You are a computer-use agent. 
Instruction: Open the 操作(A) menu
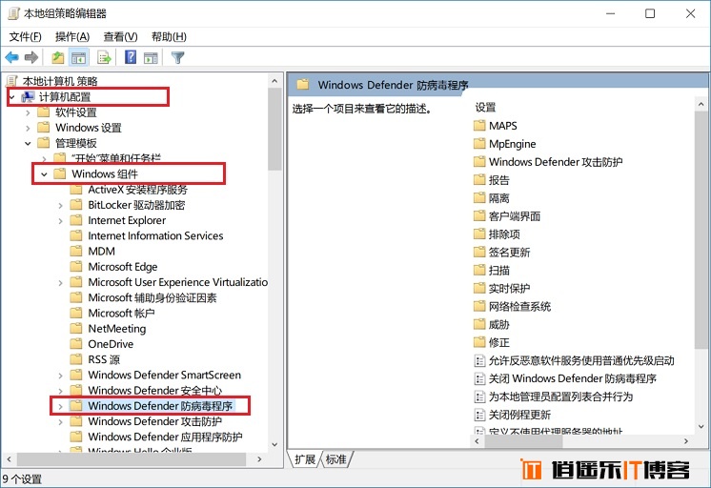pyautogui.click(x=72, y=37)
